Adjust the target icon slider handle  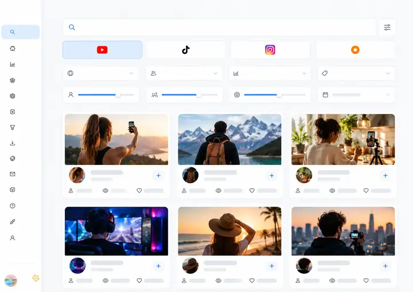pyautogui.click(x=279, y=95)
